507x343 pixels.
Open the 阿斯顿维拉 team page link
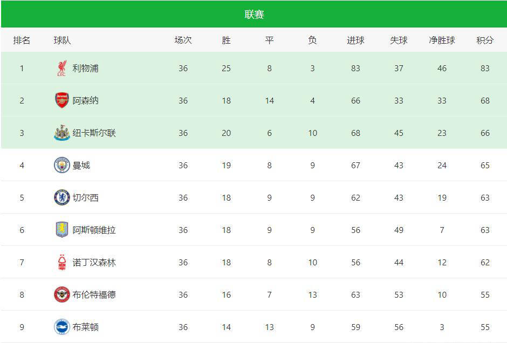coord(94,230)
